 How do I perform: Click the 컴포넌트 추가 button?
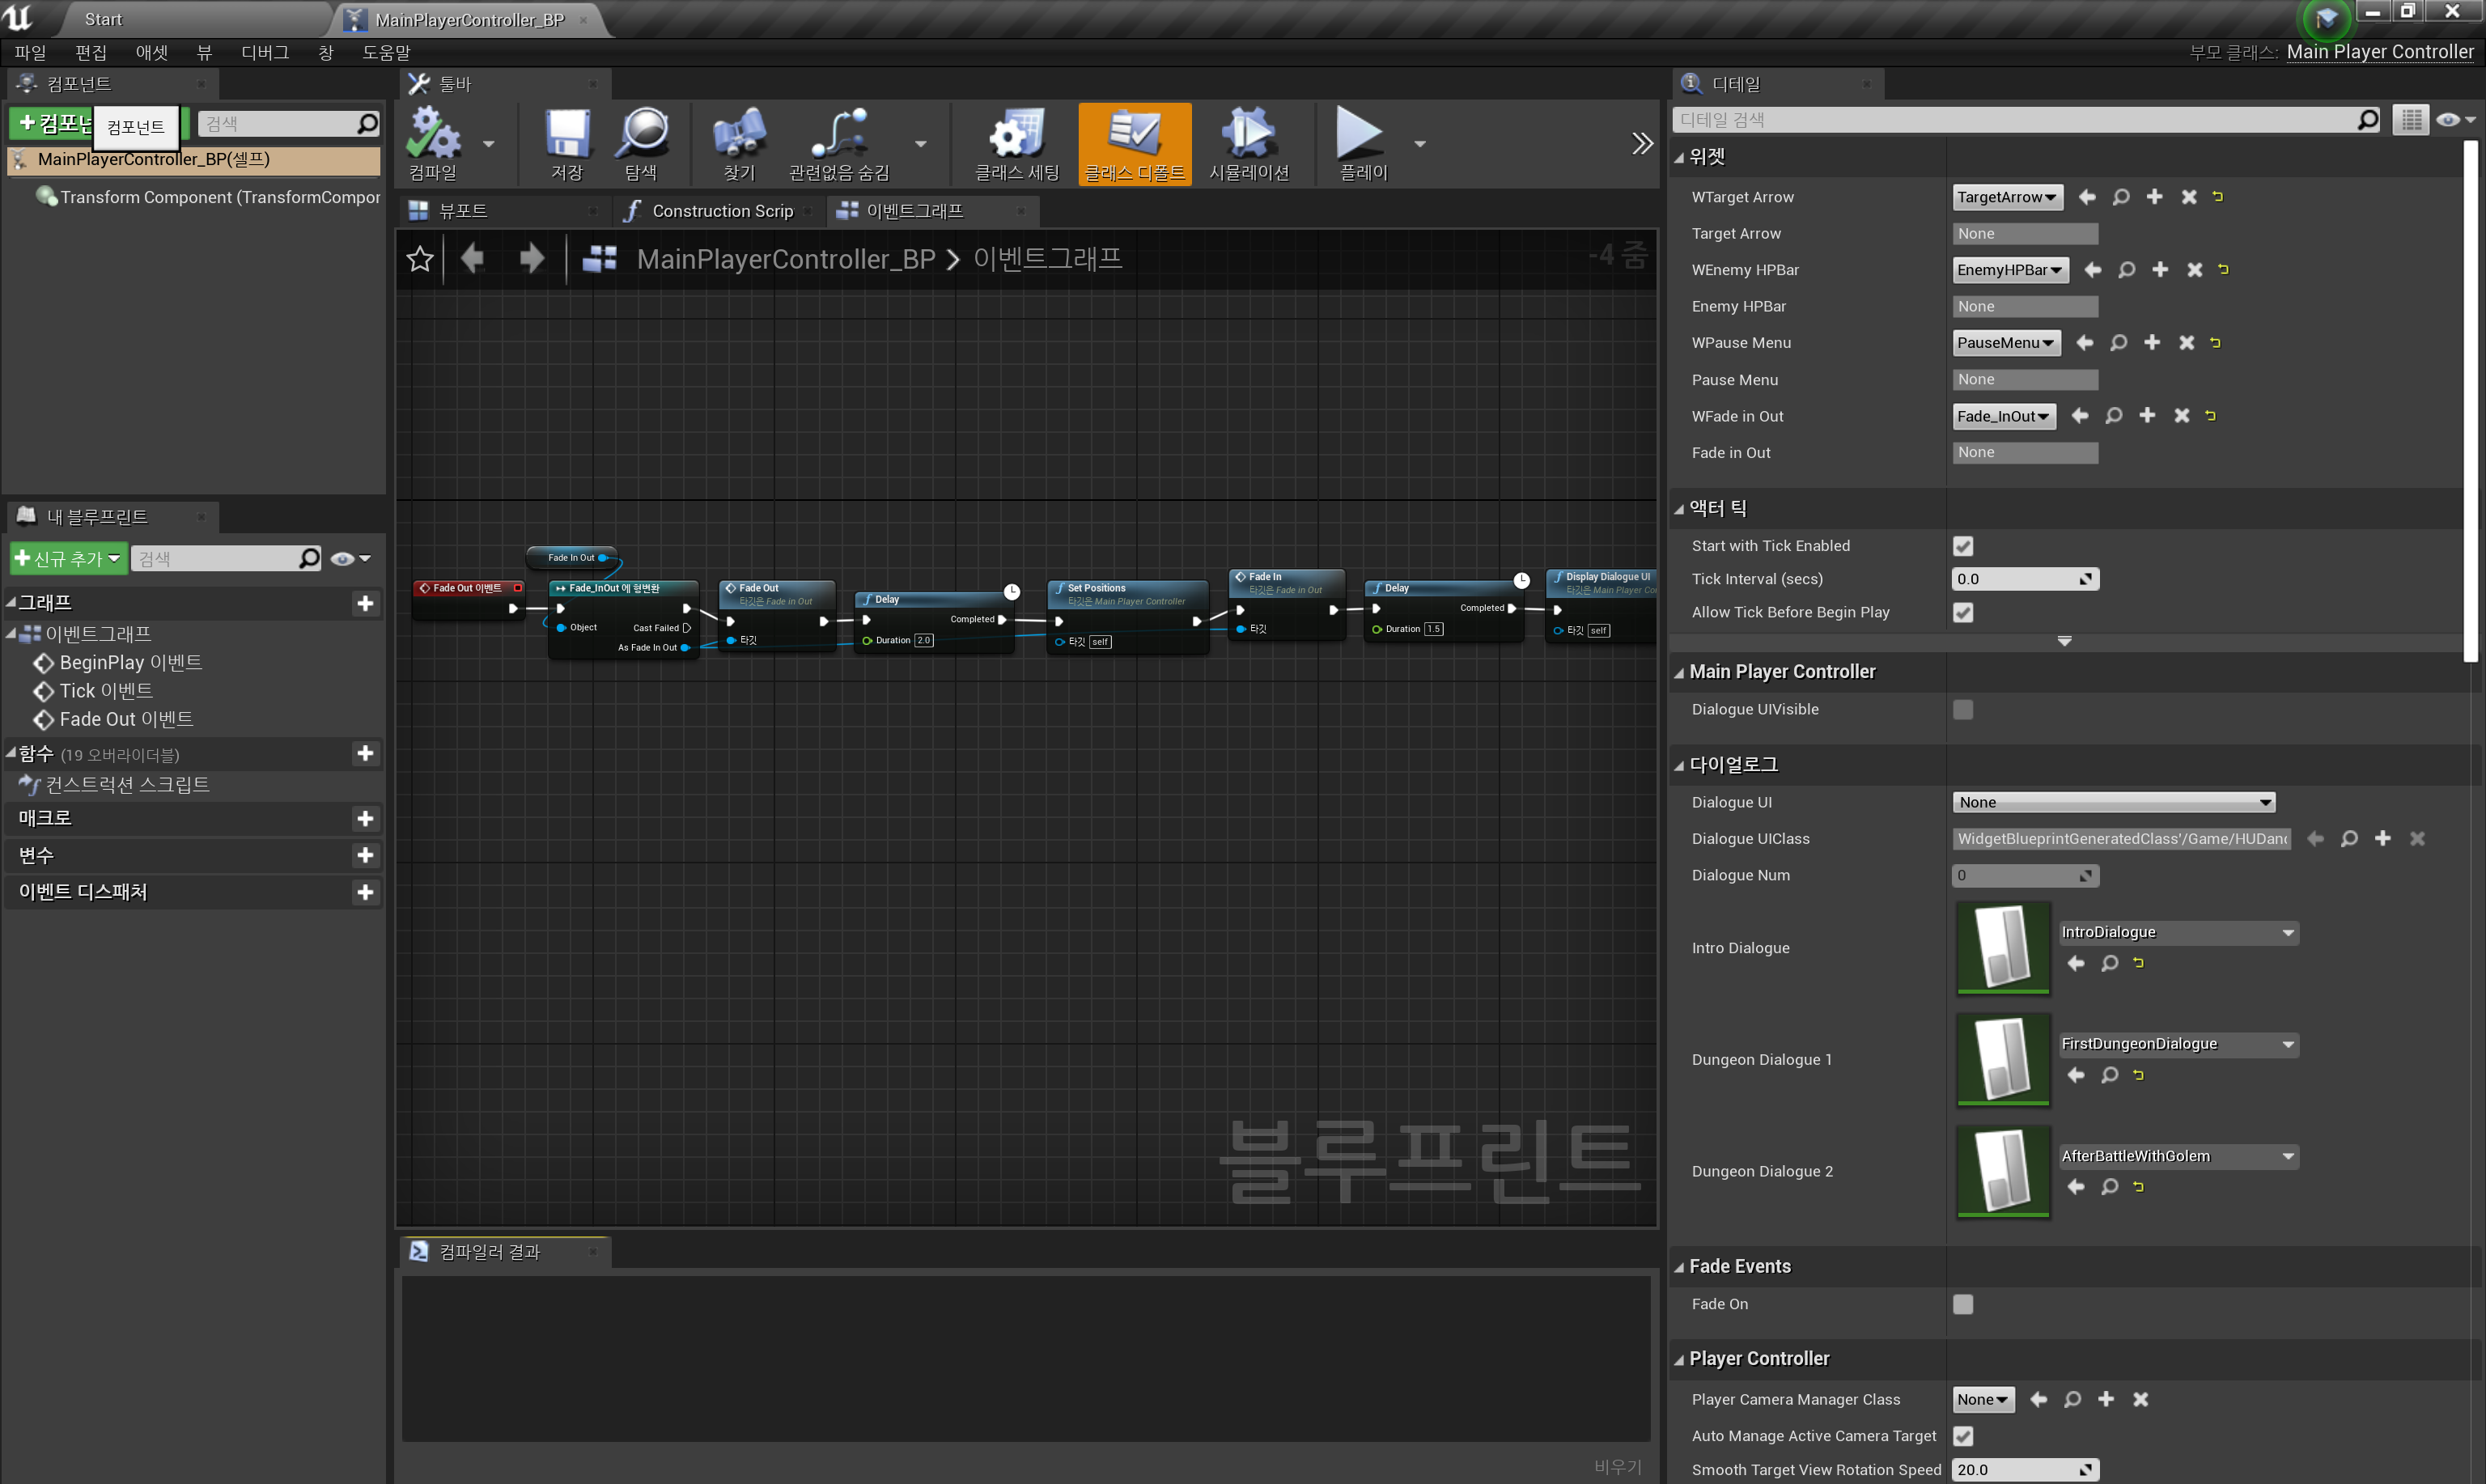click(55, 122)
